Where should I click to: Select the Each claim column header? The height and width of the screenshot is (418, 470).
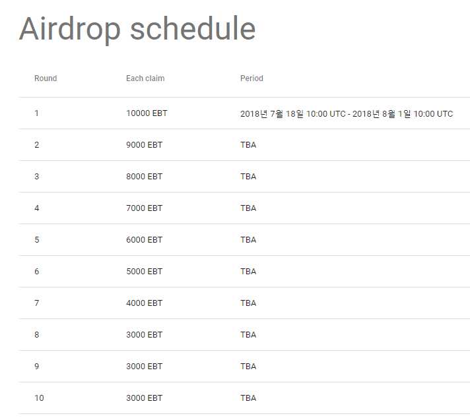pos(145,78)
